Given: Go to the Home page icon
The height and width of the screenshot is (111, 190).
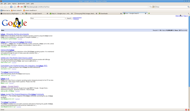Looking at the screenshot, I should (x=18, y=7).
